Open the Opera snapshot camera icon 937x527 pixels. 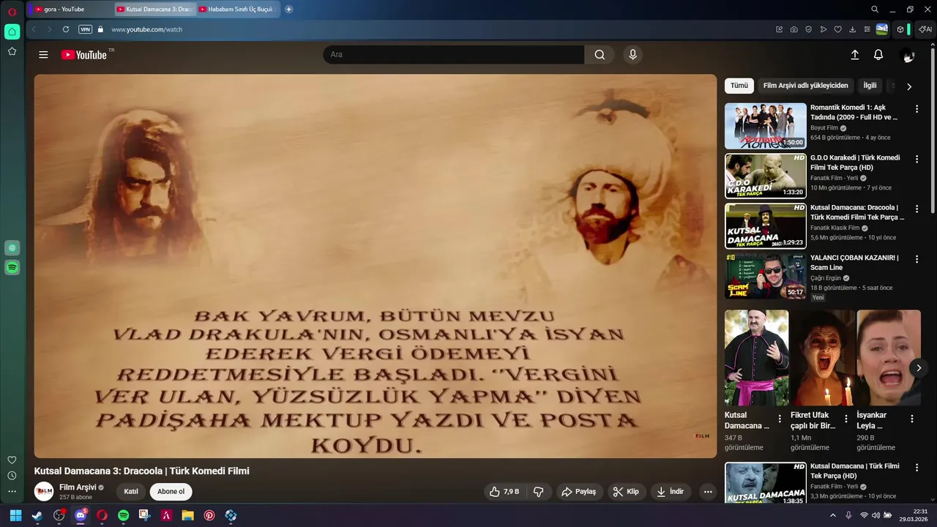(x=794, y=29)
